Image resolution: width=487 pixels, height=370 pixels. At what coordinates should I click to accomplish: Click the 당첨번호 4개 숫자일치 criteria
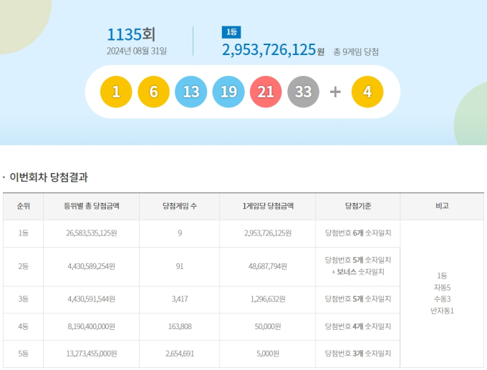(x=358, y=326)
